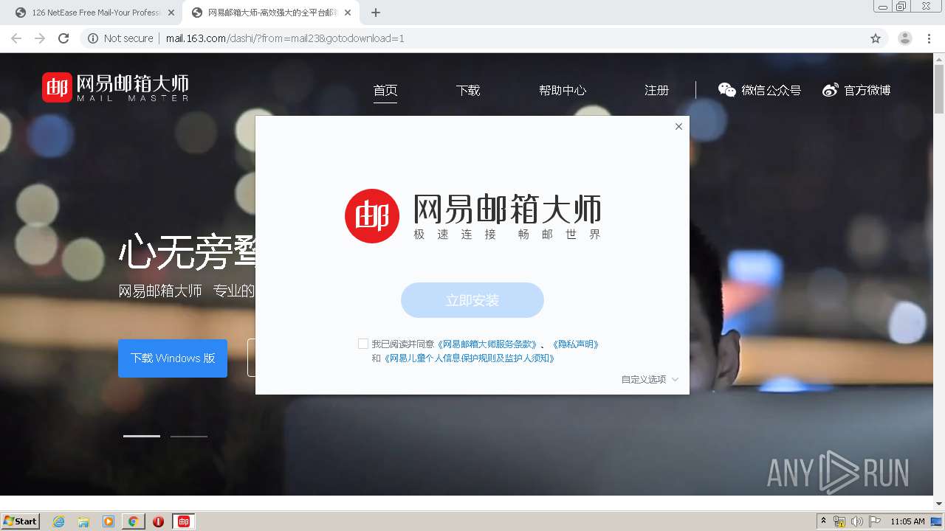Open 网易儿童个人信息保护规则及监护人须知 link
945x531 pixels.
click(468, 358)
